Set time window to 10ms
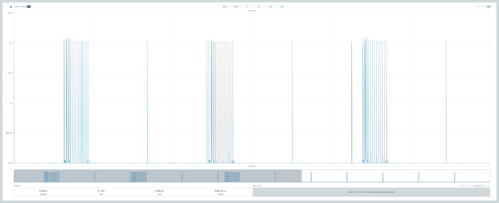499x203 pixels. coord(224,7)
